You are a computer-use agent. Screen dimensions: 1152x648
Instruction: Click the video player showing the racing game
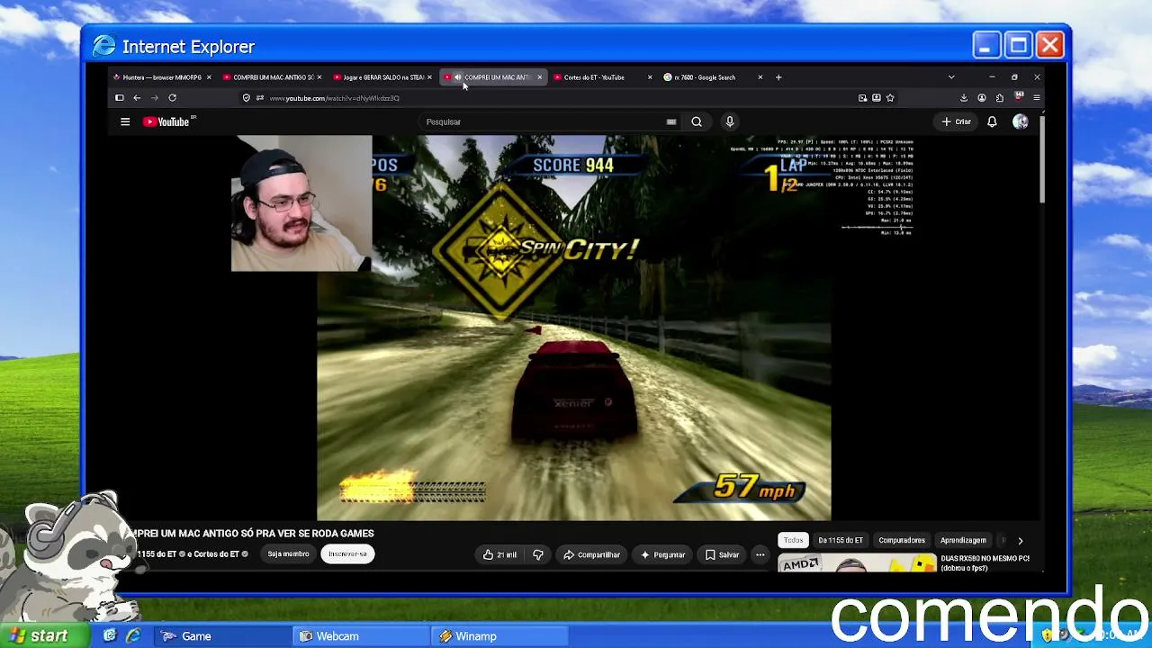pos(573,328)
